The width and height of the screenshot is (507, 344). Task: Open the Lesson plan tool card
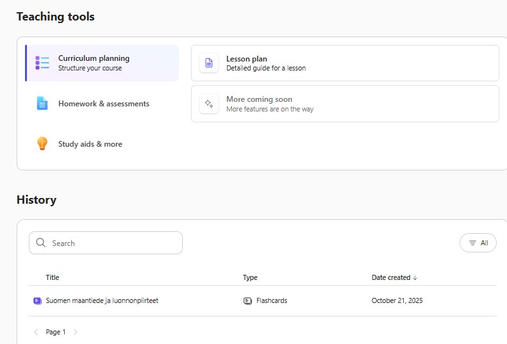pyautogui.click(x=345, y=63)
